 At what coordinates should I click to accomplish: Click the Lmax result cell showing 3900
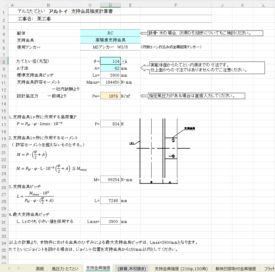click(x=110, y=221)
